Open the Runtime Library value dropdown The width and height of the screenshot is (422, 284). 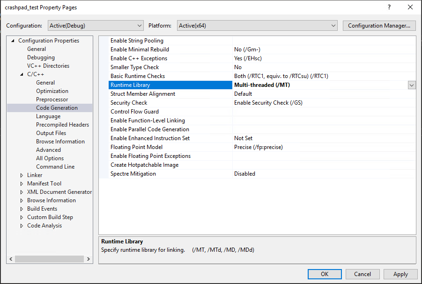411,85
